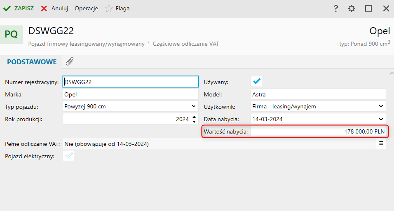This screenshot has height=211, width=394.
Task: Open the Pełne odliczanie VAT list icon
Action: click(x=381, y=143)
